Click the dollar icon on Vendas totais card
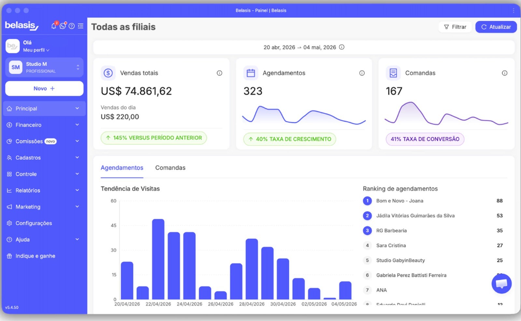The image size is (521, 321). click(x=108, y=73)
